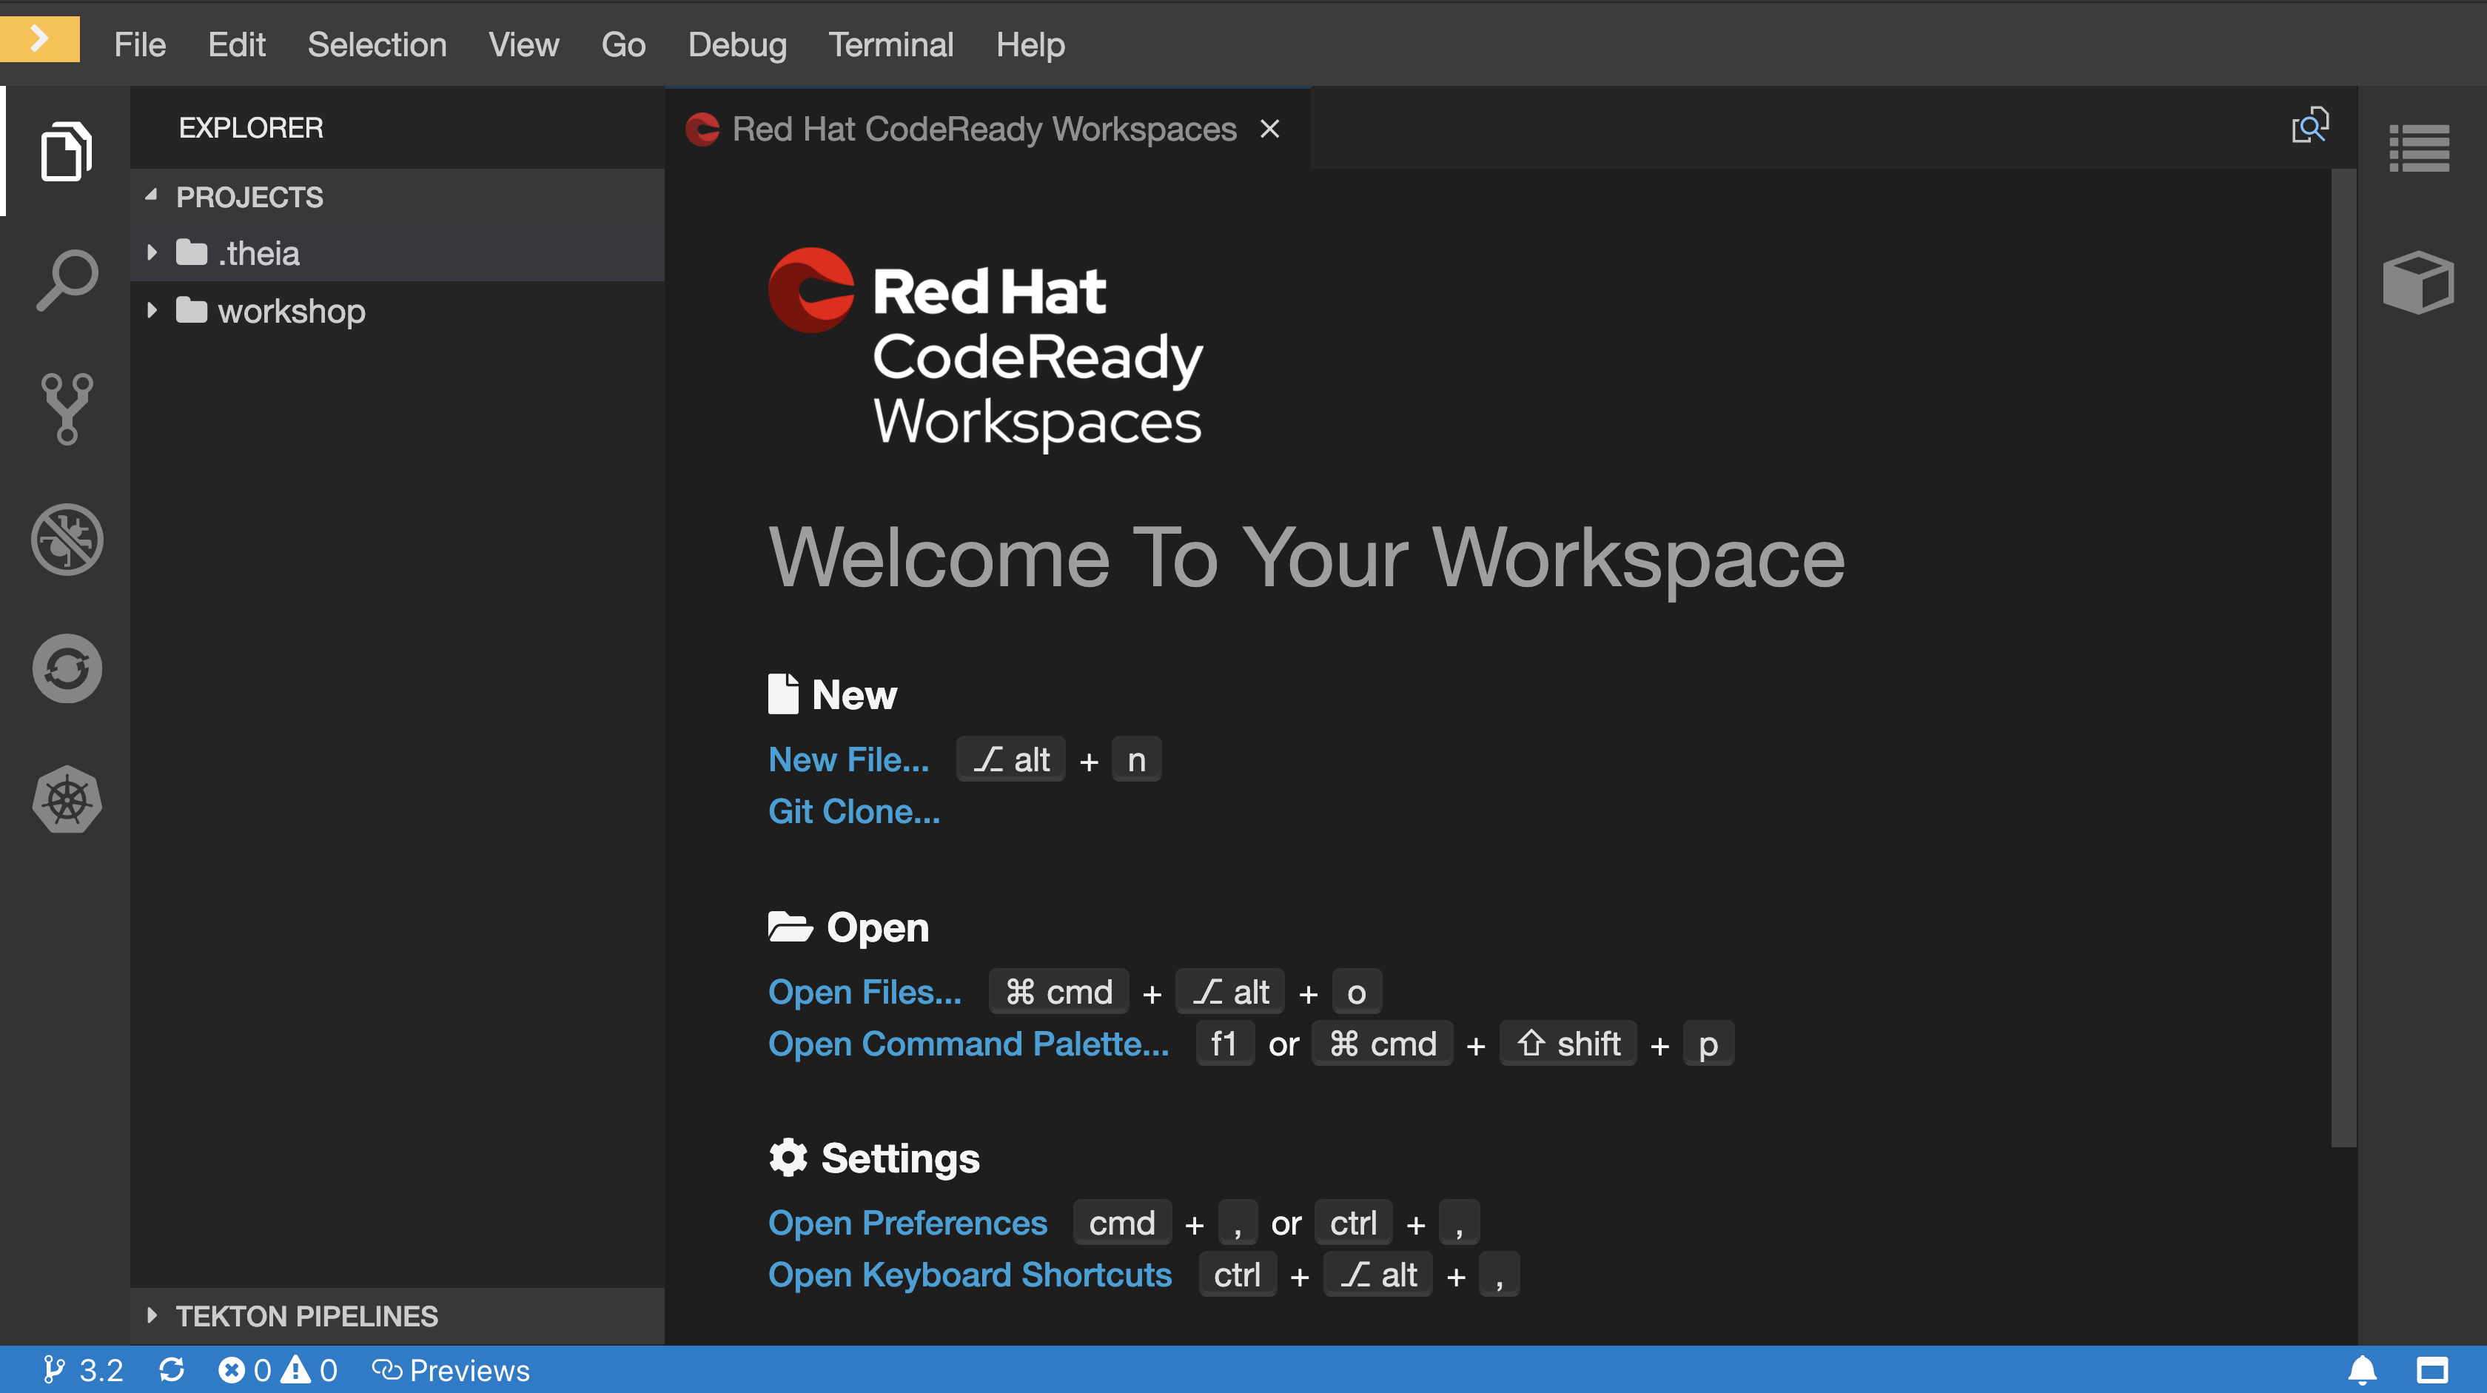The image size is (2487, 1393).
Task: Open the Explorer view in the activity bar
Action: point(66,150)
